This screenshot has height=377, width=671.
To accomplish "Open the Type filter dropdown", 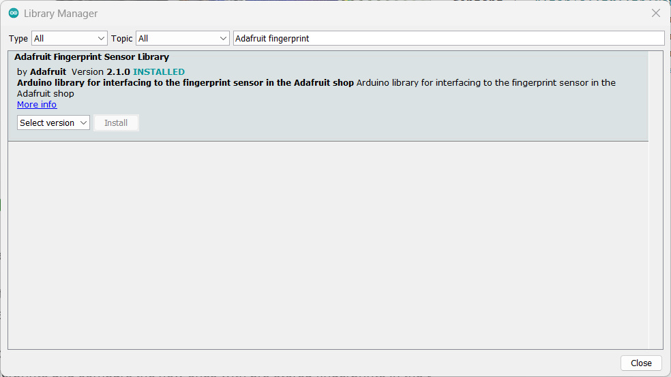I will 70,39.
